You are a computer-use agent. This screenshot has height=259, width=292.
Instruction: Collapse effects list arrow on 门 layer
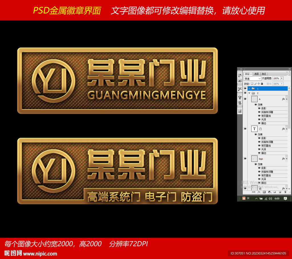[x=287, y=129]
